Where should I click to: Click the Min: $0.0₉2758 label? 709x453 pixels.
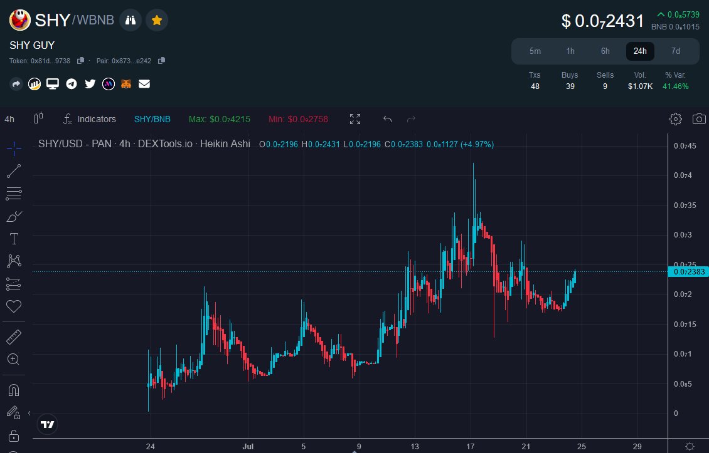point(299,119)
